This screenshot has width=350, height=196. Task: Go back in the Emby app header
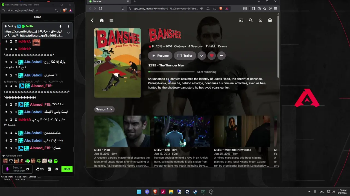coord(92,20)
